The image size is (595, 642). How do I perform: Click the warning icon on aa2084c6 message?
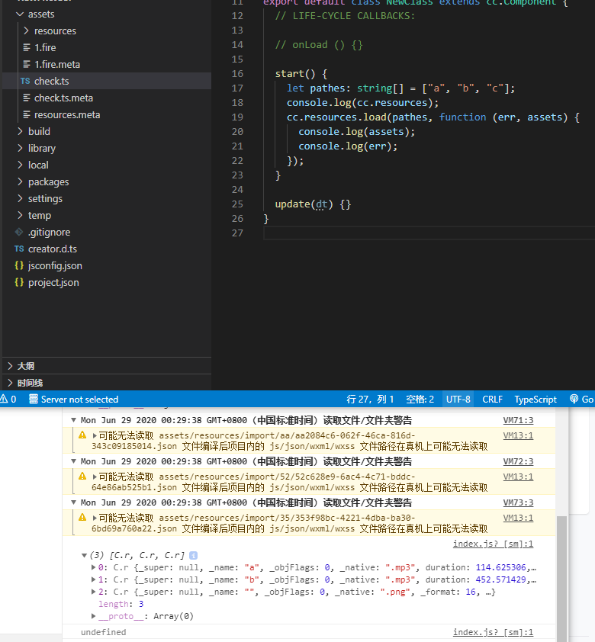click(82, 435)
